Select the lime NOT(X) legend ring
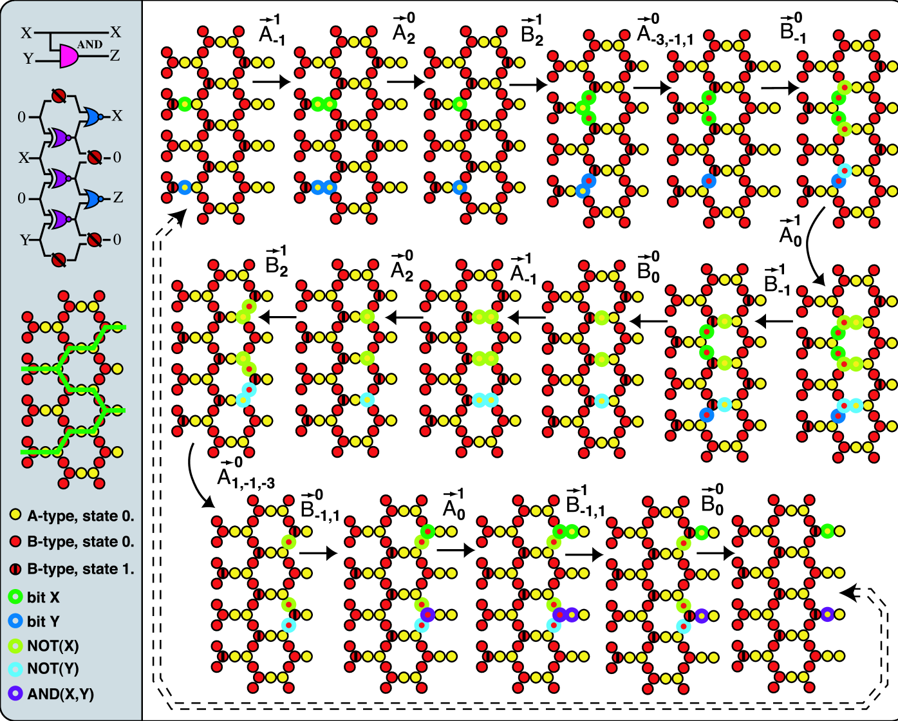This screenshot has height=721, width=898. (15, 645)
